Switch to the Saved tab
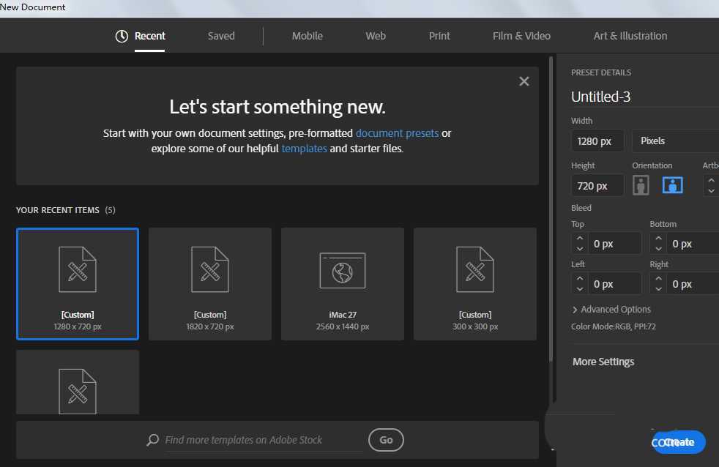The image size is (719, 467). [221, 36]
